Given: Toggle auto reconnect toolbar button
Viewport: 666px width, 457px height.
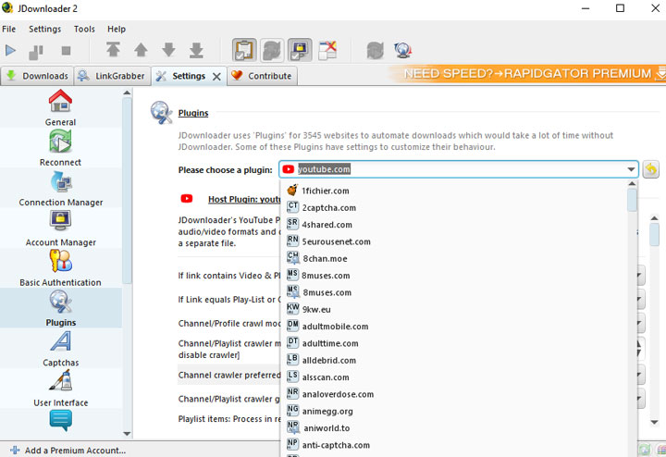Looking at the screenshot, I should (x=272, y=50).
